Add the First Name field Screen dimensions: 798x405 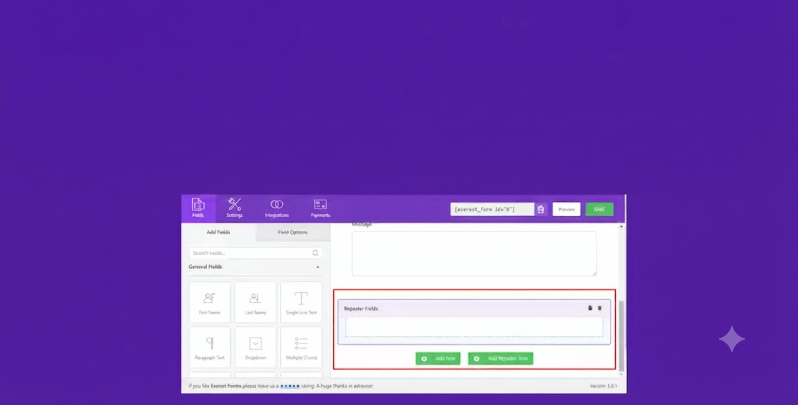[210, 302]
